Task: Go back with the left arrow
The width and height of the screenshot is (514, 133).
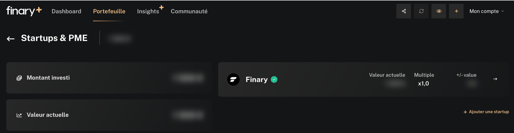Action: click(11, 39)
